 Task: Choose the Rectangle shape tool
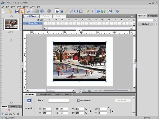(81, 11)
